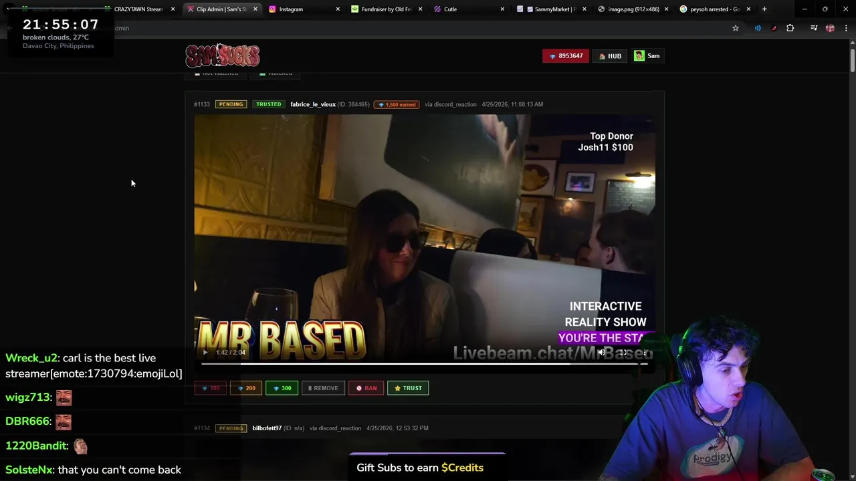Screen dimensions: 856x481
Task: Click the #1134 clip number
Action: [202, 428]
